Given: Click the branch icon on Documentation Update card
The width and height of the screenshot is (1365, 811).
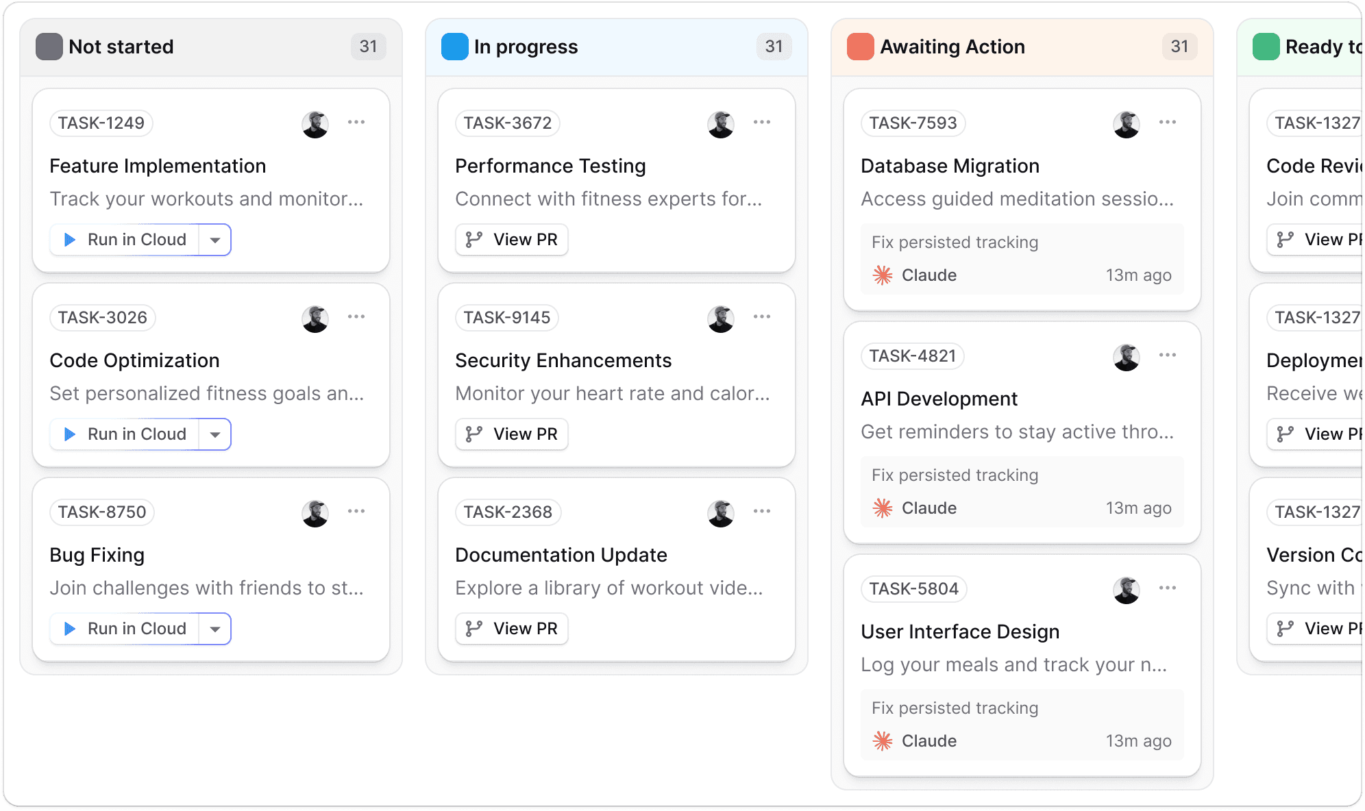Looking at the screenshot, I should pyautogui.click(x=474, y=629).
